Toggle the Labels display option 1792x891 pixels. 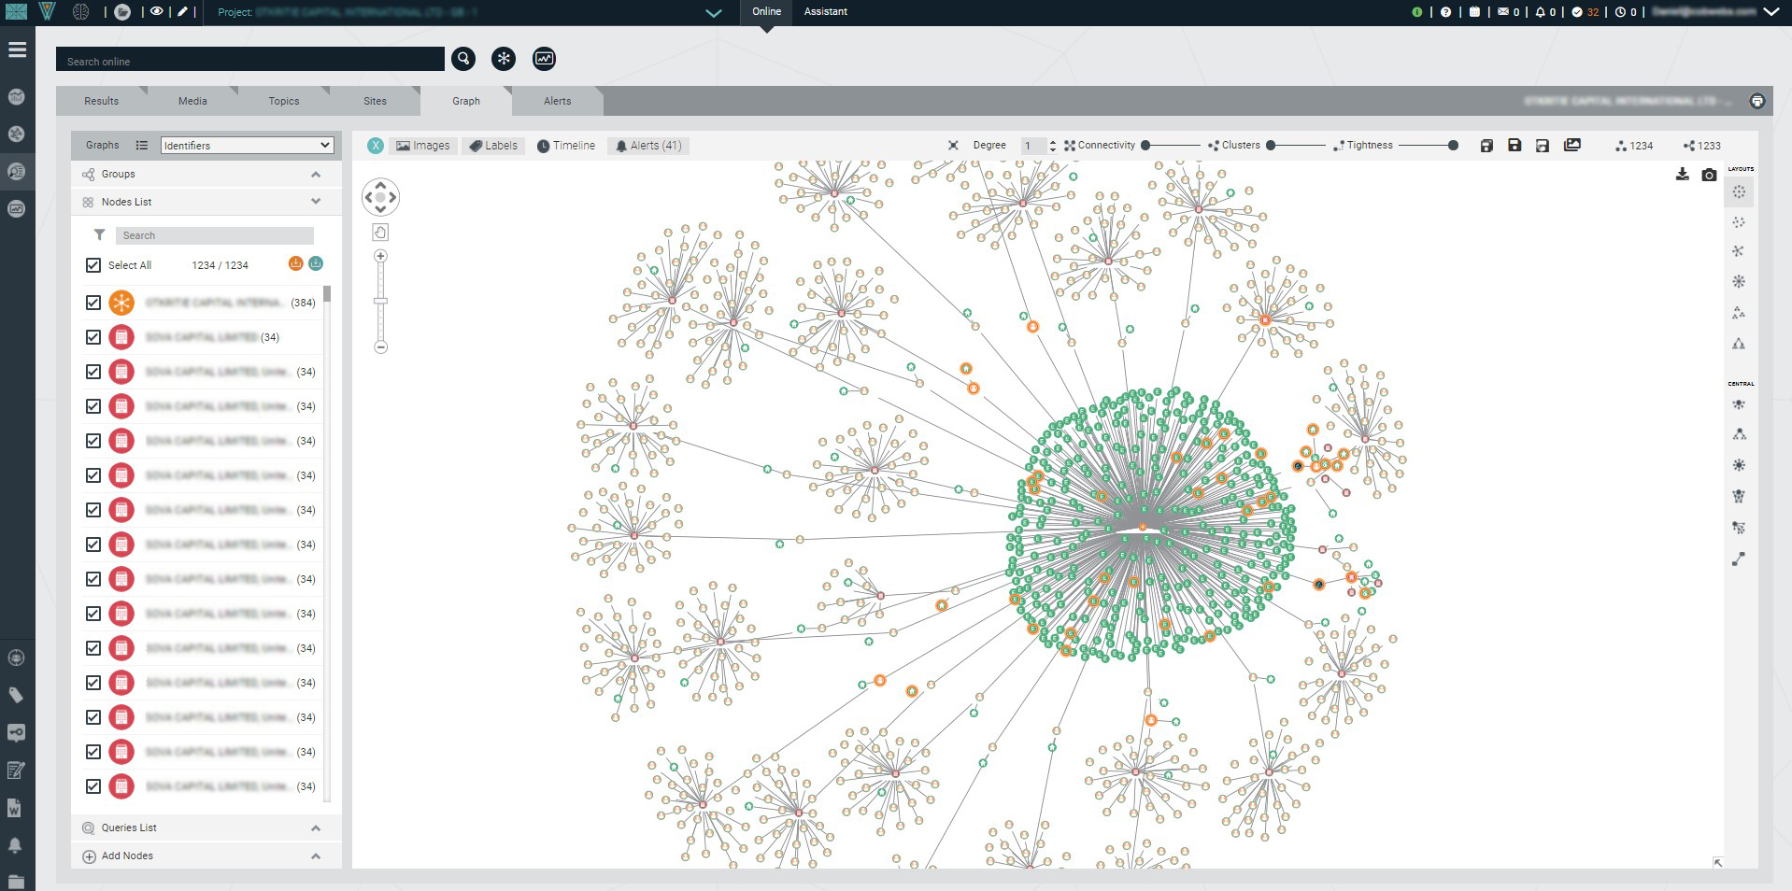click(493, 146)
